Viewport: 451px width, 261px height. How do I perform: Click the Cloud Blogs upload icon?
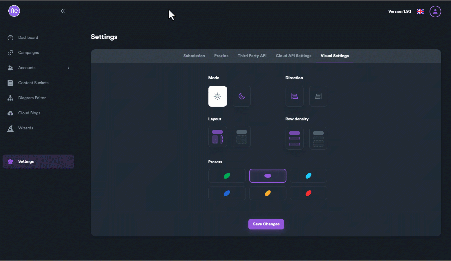(10, 113)
